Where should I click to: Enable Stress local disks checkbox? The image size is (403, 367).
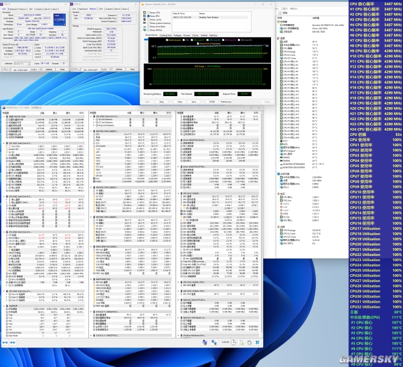148,27
